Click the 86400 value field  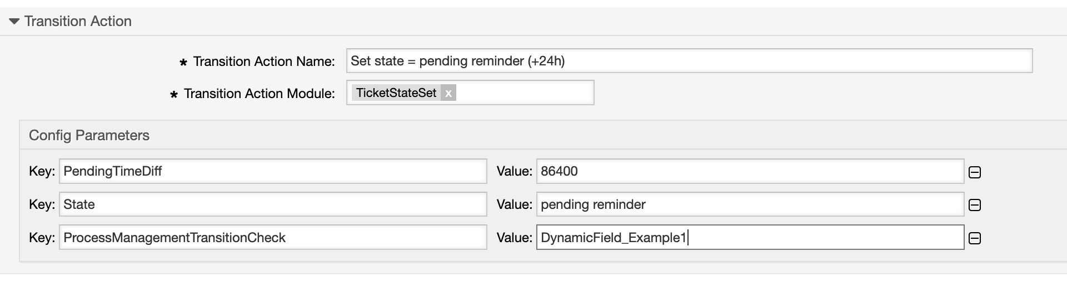click(750, 171)
